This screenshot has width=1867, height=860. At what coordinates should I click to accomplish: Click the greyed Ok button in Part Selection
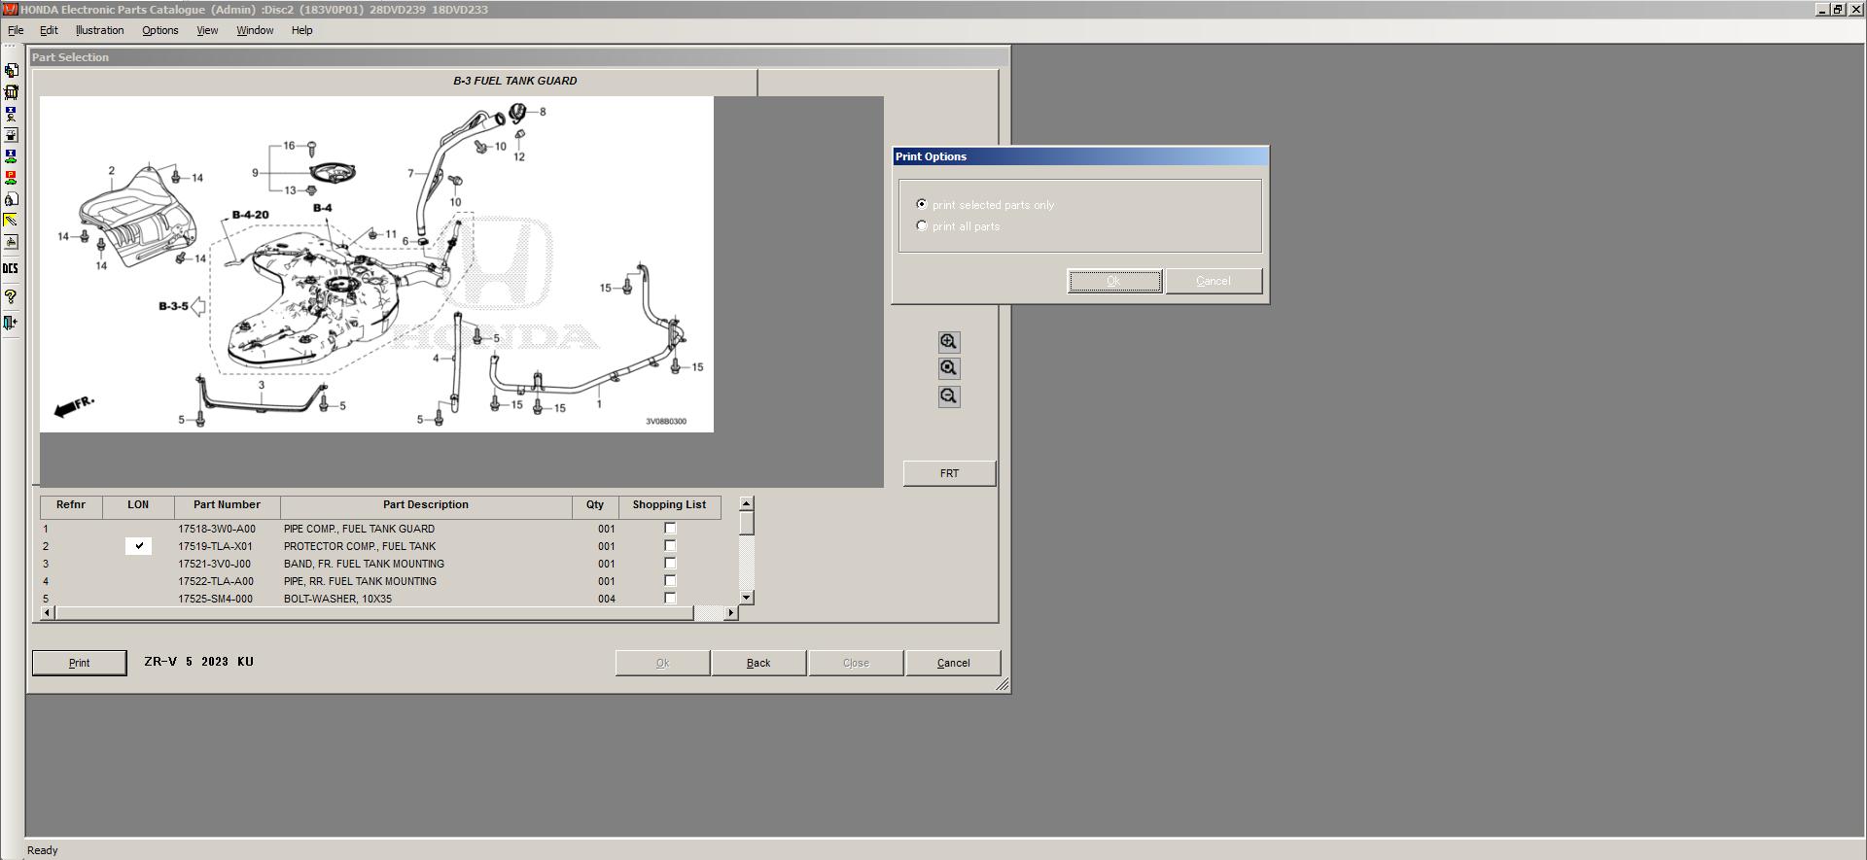pos(662,663)
